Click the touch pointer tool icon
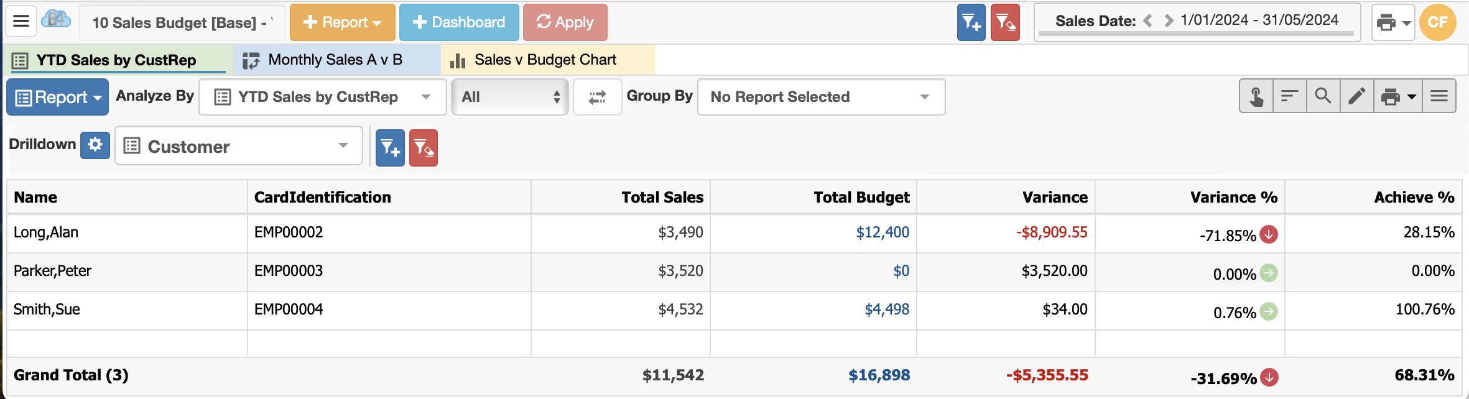 tap(1256, 96)
